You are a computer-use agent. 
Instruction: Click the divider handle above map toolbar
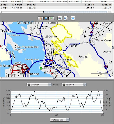57,14
